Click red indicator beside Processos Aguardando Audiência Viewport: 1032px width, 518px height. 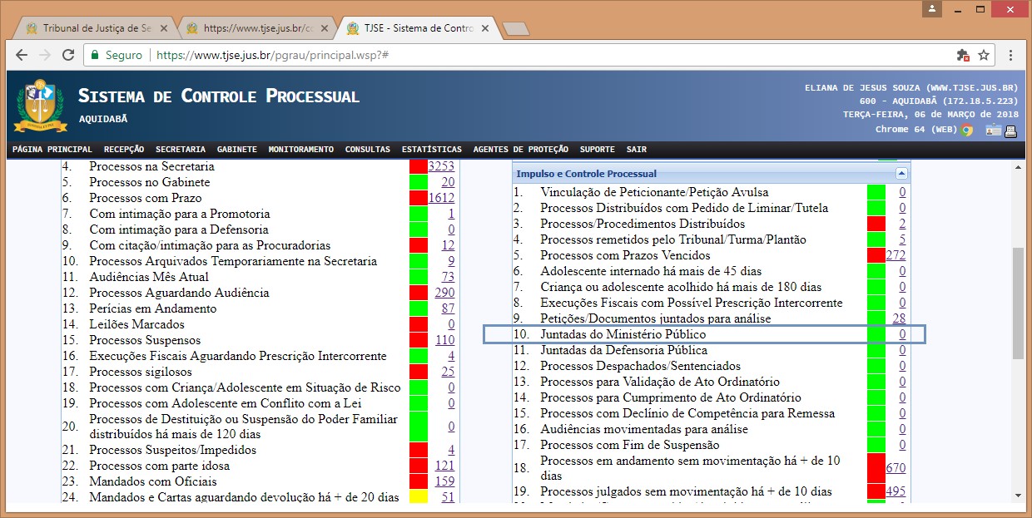(418, 293)
